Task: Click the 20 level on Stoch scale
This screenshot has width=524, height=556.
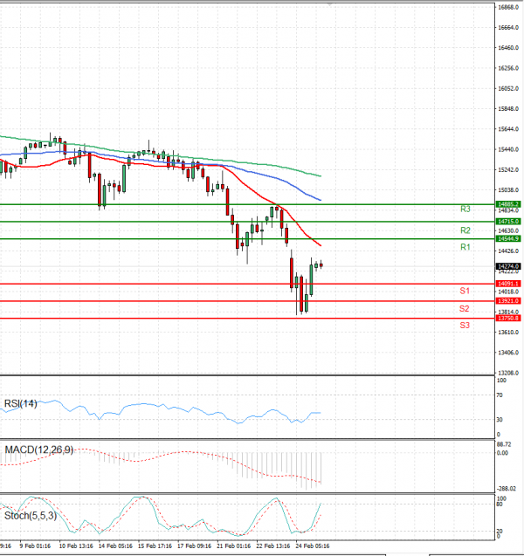Action: click(x=500, y=532)
